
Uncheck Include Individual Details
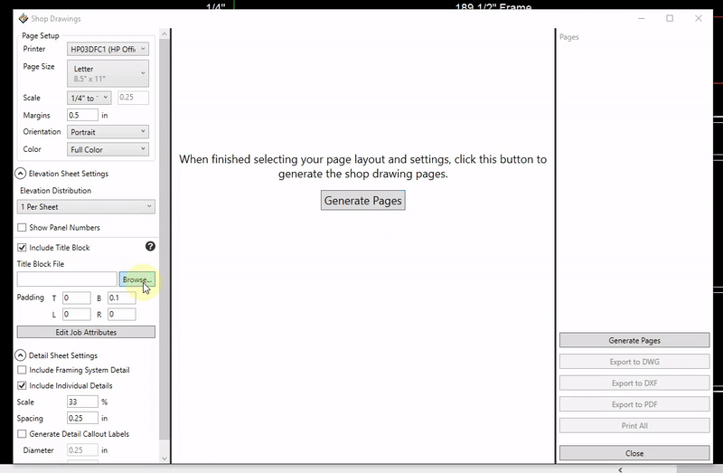point(22,386)
